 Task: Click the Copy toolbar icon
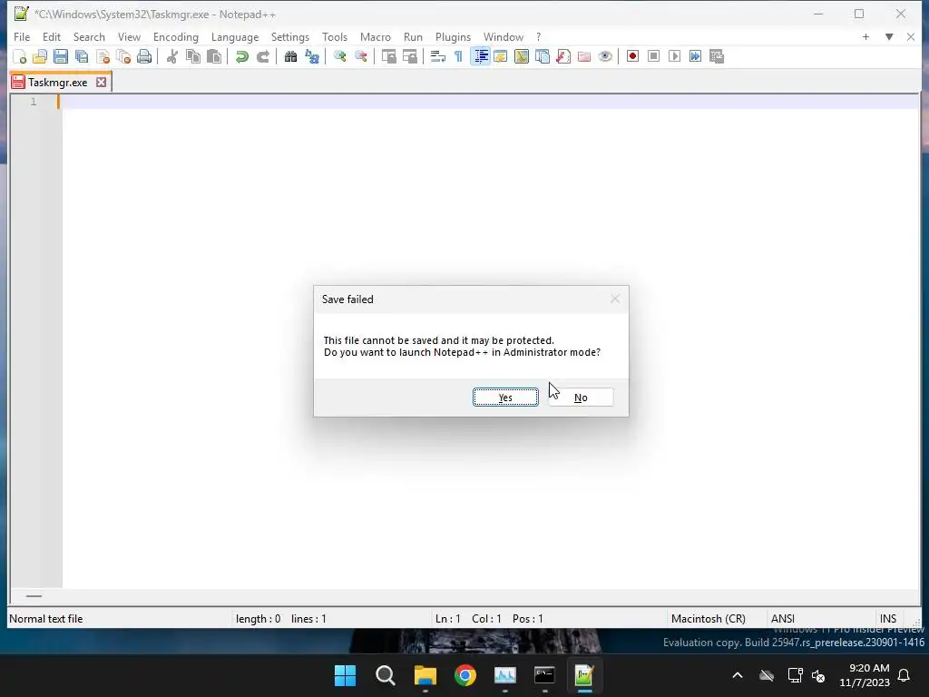[x=193, y=56]
